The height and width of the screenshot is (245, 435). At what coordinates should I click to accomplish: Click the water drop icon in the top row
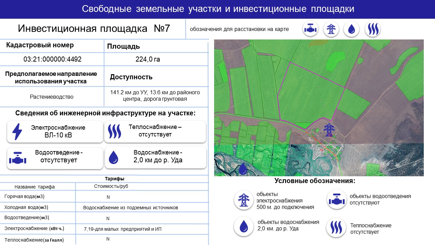point(351,29)
